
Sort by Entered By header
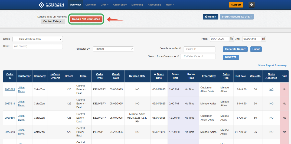click(209, 76)
